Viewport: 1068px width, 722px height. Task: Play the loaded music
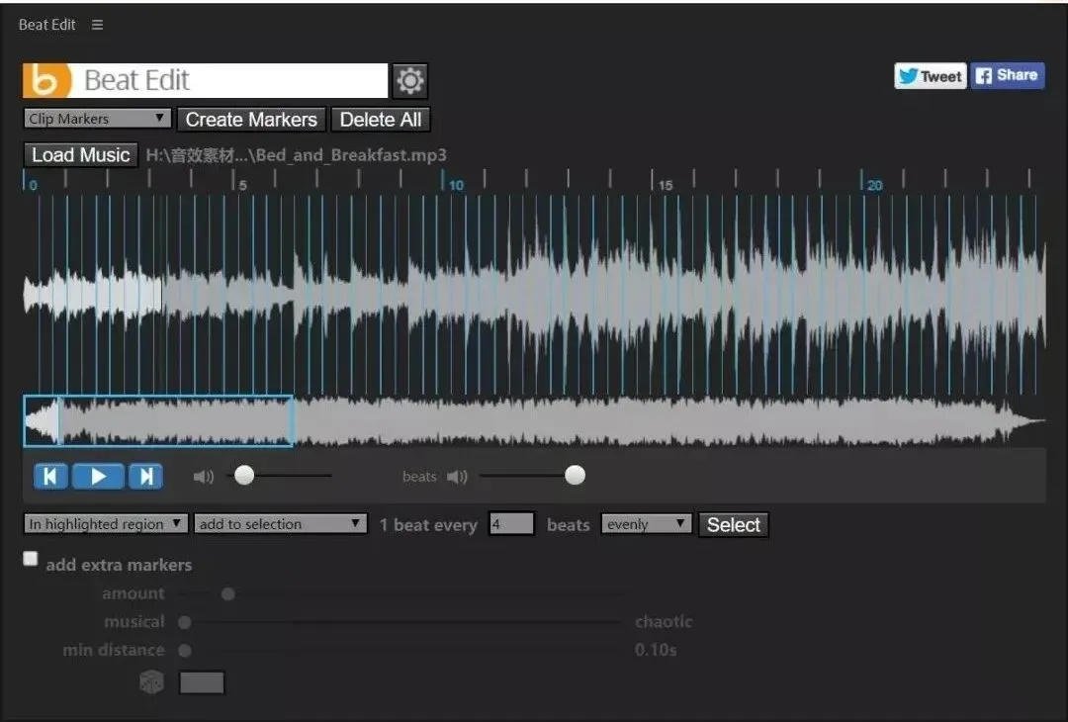click(98, 476)
